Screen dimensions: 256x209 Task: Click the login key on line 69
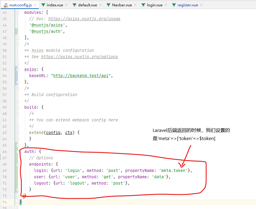(40, 170)
